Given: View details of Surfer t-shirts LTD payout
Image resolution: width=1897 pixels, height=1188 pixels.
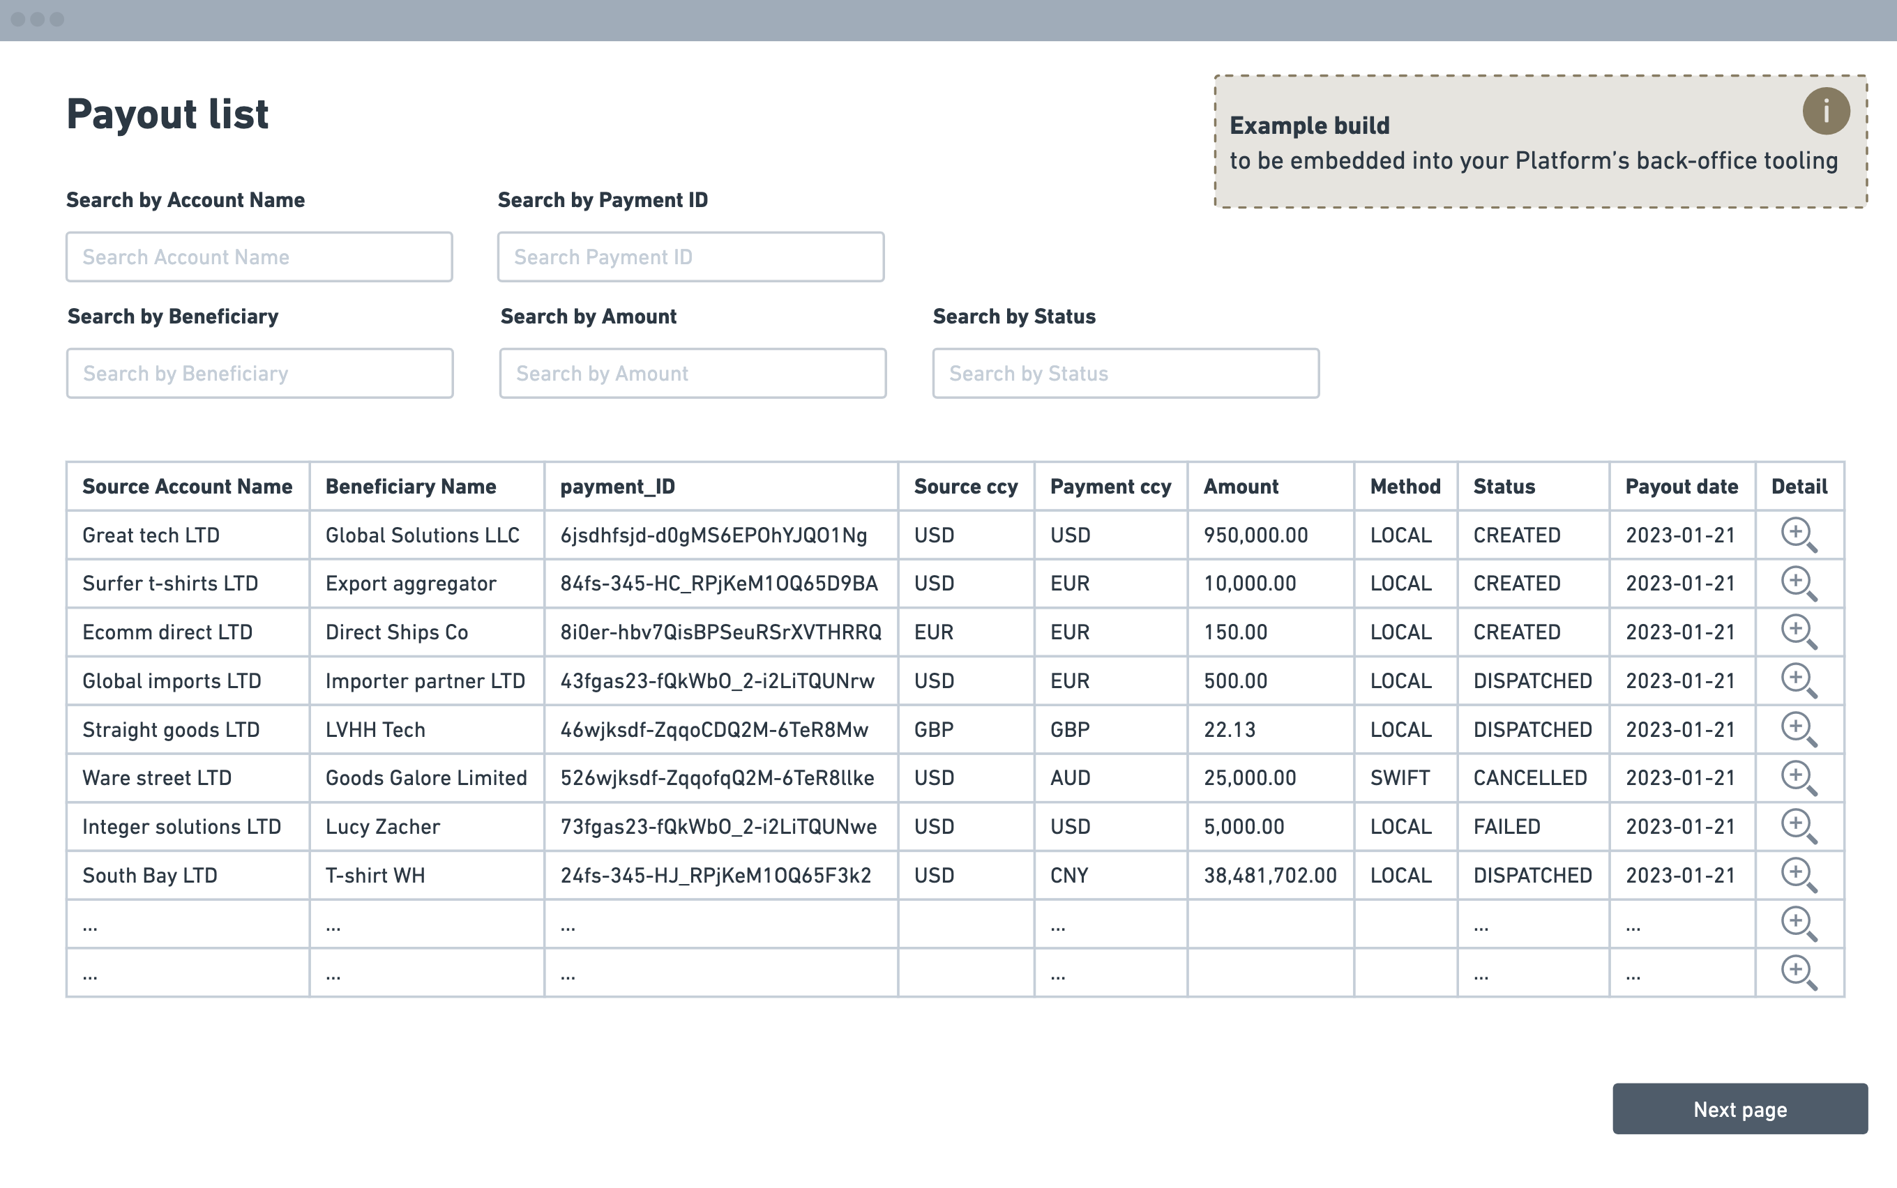Looking at the screenshot, I should coord(1797,583).
